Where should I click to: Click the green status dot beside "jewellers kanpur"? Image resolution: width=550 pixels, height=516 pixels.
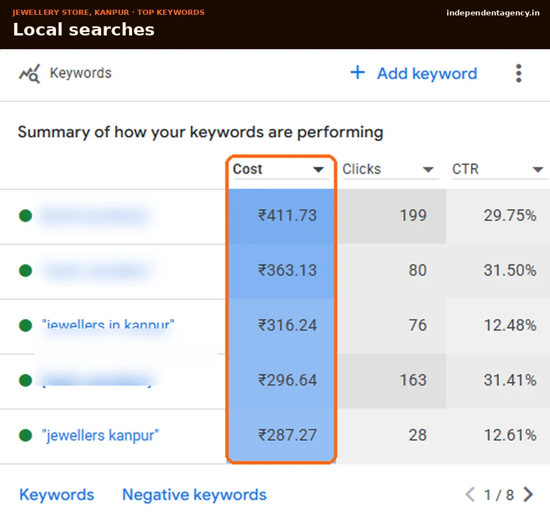pos(25,435)
